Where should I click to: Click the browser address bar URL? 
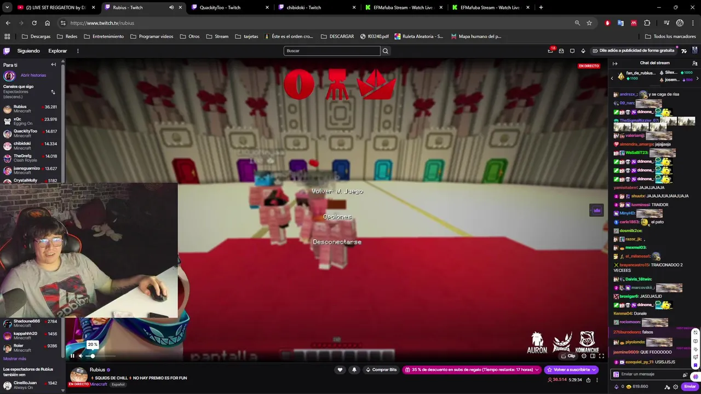tap(102, 23)
